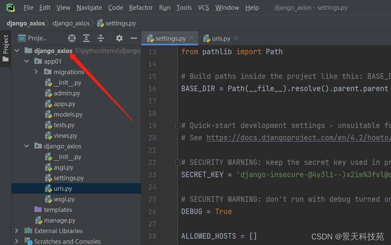Collapse the app01 folder arrow
This screenshot has height=245, width=391.
[27, 61]
